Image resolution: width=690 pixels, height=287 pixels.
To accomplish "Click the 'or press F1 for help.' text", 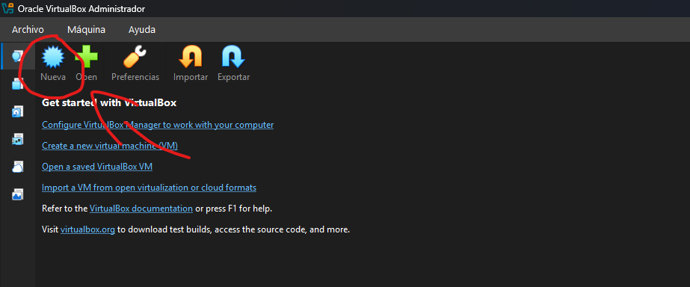I will click(x=233, y=209).
